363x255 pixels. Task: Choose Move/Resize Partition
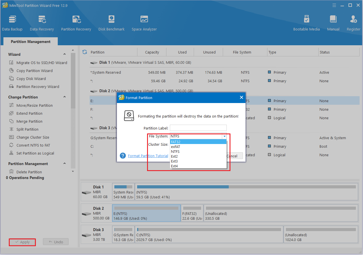[31, 105]
